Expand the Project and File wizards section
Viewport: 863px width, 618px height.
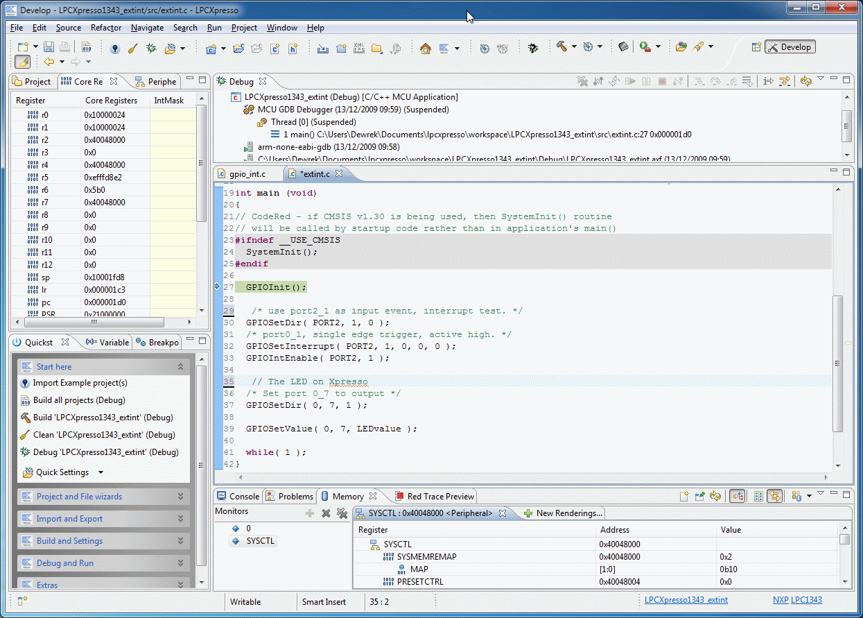pyautogui.click(x=103, y=497)
